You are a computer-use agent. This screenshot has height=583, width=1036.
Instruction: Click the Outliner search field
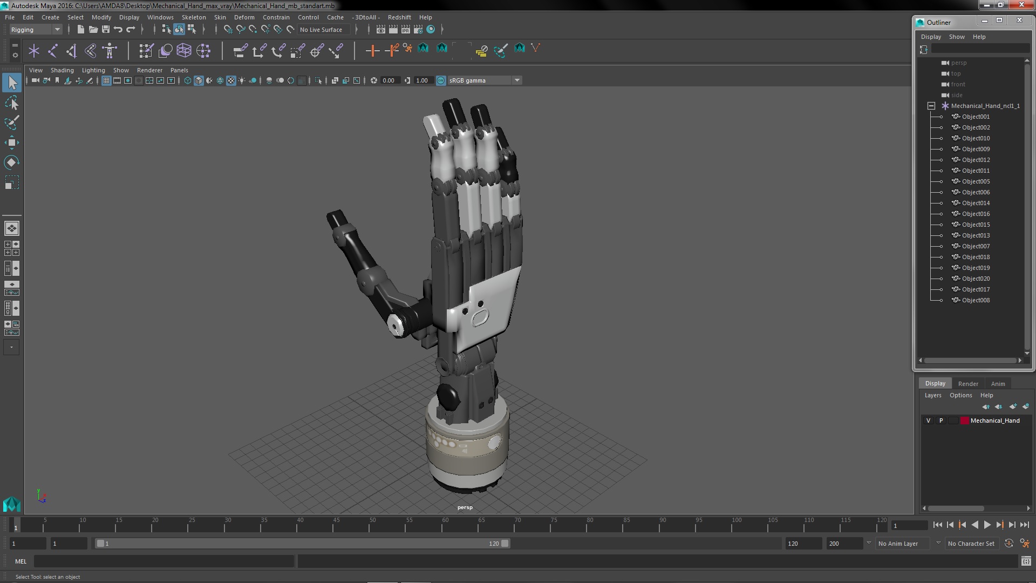980,49
